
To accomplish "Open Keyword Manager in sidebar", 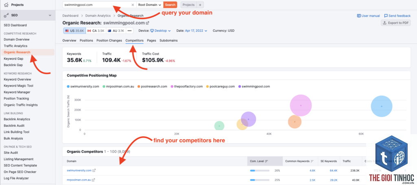I will (17, 92).
